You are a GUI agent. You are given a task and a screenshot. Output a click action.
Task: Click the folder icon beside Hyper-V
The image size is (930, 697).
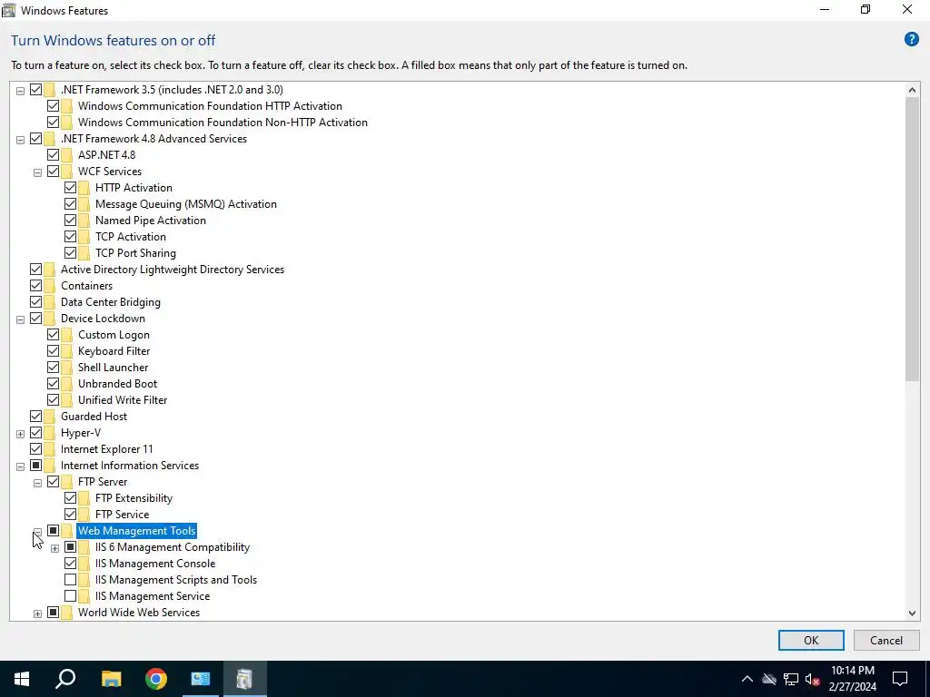click(x=50, y=433)
